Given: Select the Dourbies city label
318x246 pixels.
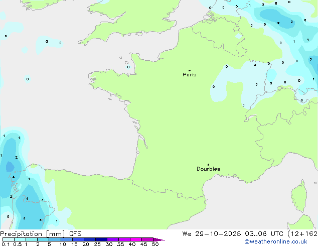Looking at the screenshot, I should click(208, 169).
